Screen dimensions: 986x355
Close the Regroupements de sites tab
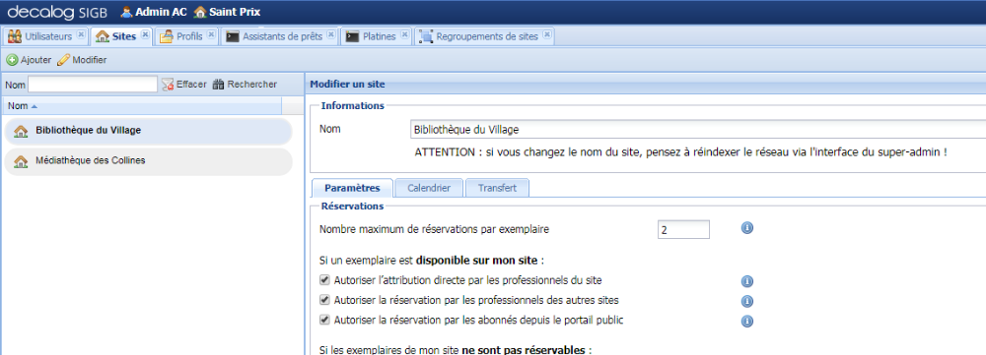(x=547, y=34)
